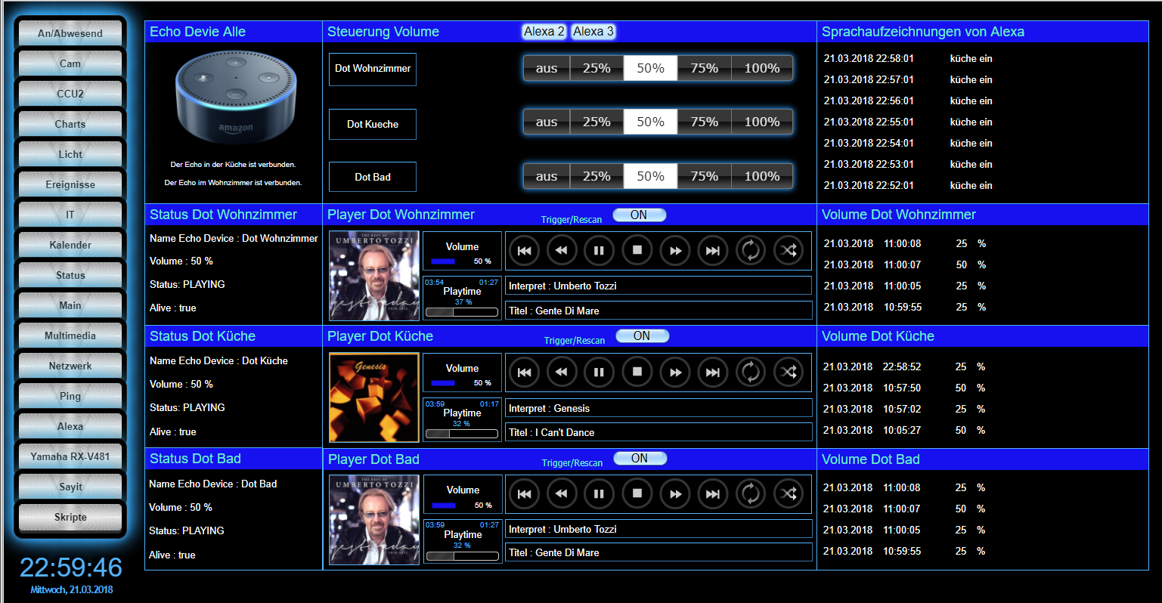Click the Echo Dot device image
Image resolution: width=1162 pixels, height=603 pixels.
tap(236, 97)
